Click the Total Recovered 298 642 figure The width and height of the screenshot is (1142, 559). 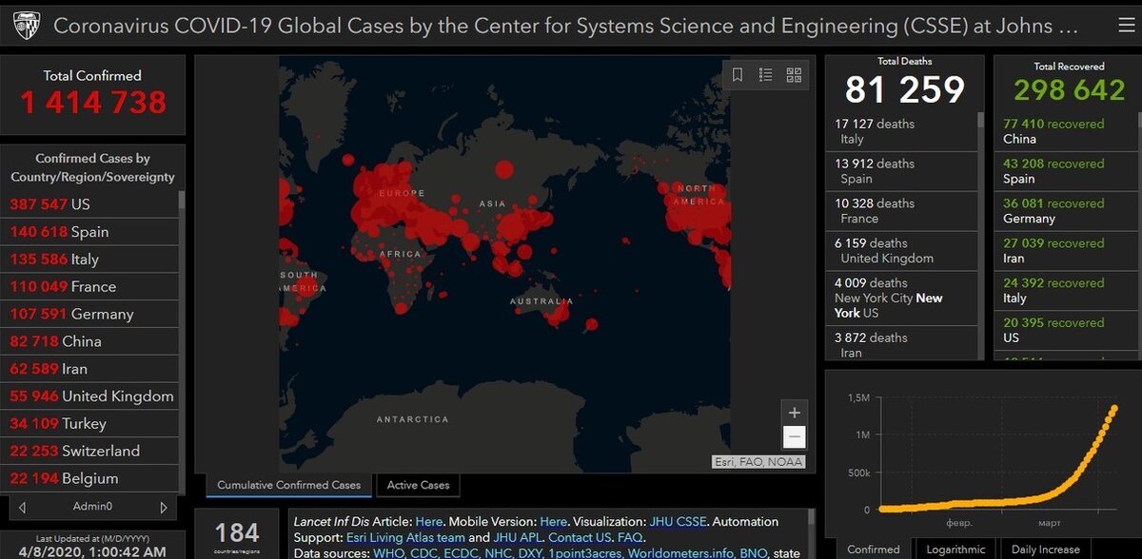(1070, 90)
